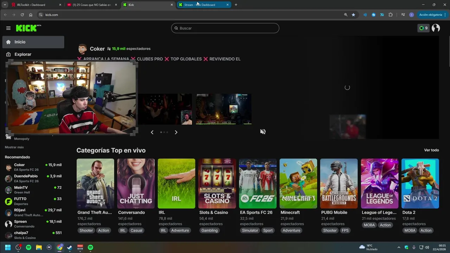Click the Simulator tag under EA Sports FC 26
The width and height of the screenshot is (450, 253).
[x=250, y=231]
